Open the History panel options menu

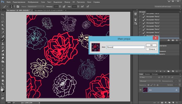pos(180,12)
